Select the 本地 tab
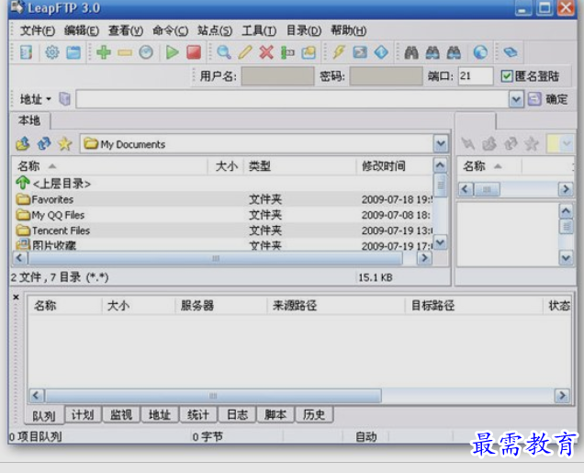 pyautogui.click(x=29, y=120)
